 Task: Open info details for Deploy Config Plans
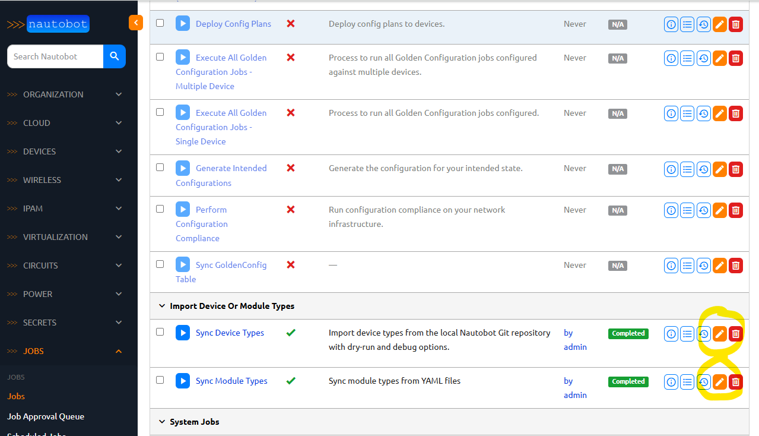coord(671,24)
